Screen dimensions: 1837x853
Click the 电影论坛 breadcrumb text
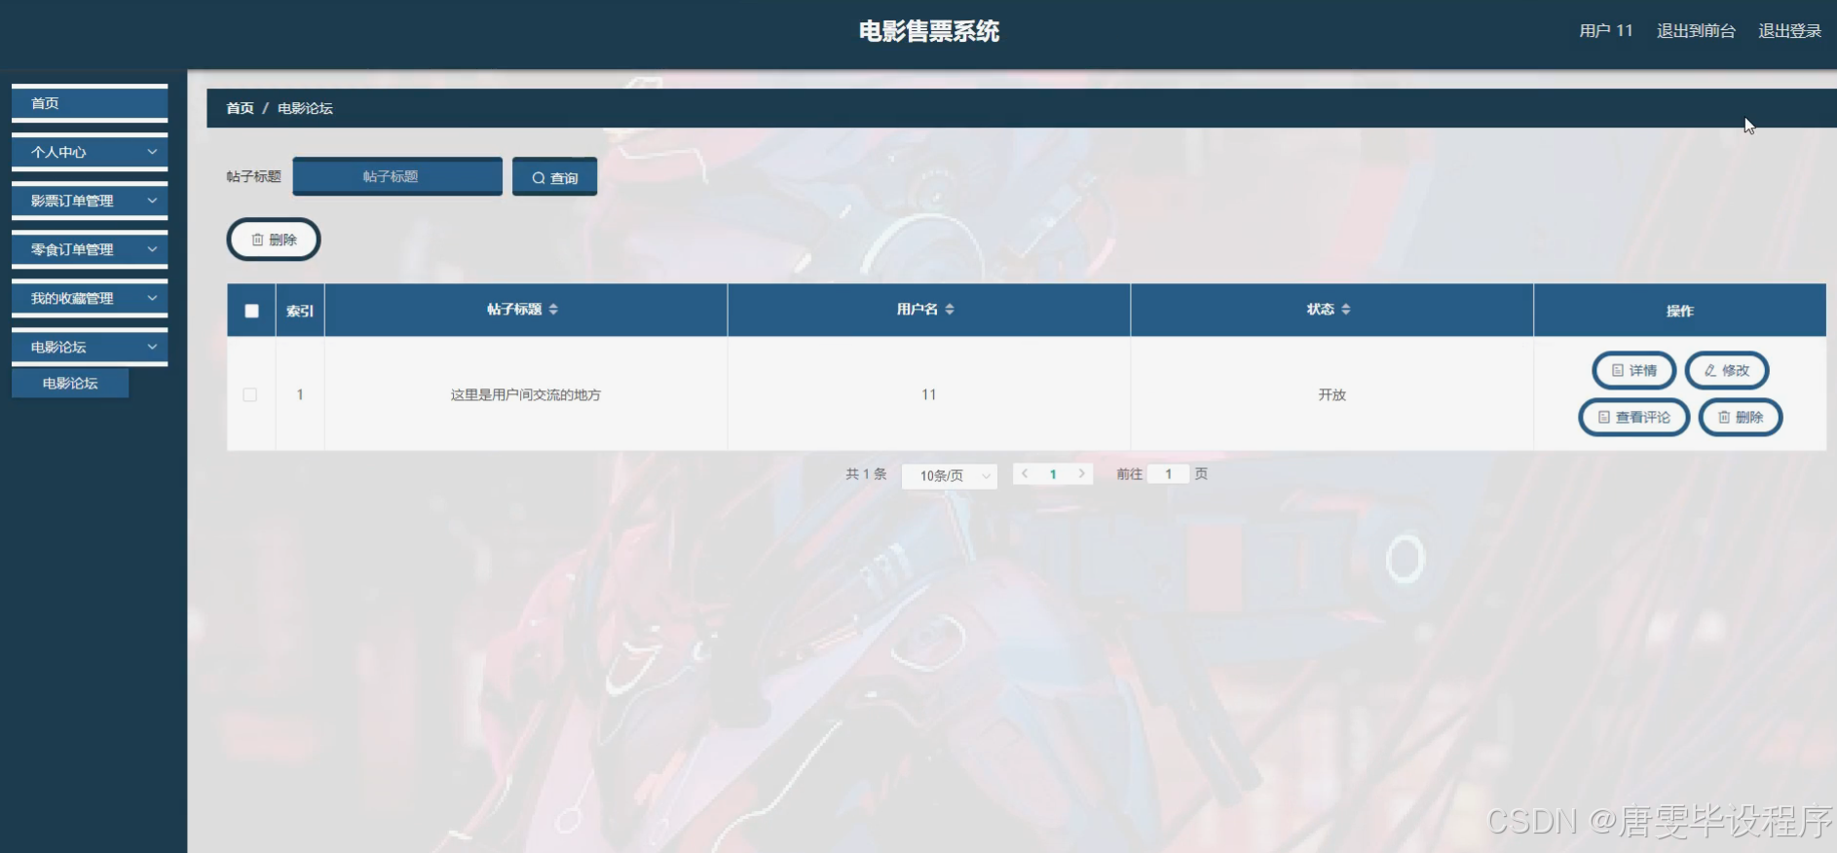click(x=305, y=108)
